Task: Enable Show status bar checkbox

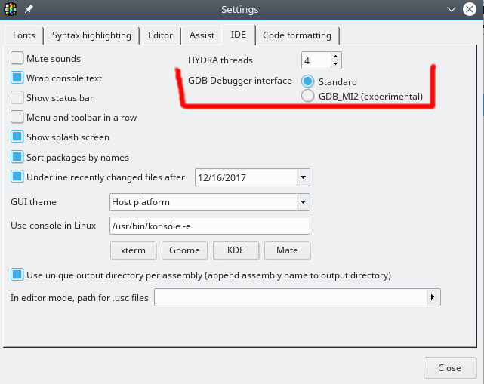Action: [17, 97]
